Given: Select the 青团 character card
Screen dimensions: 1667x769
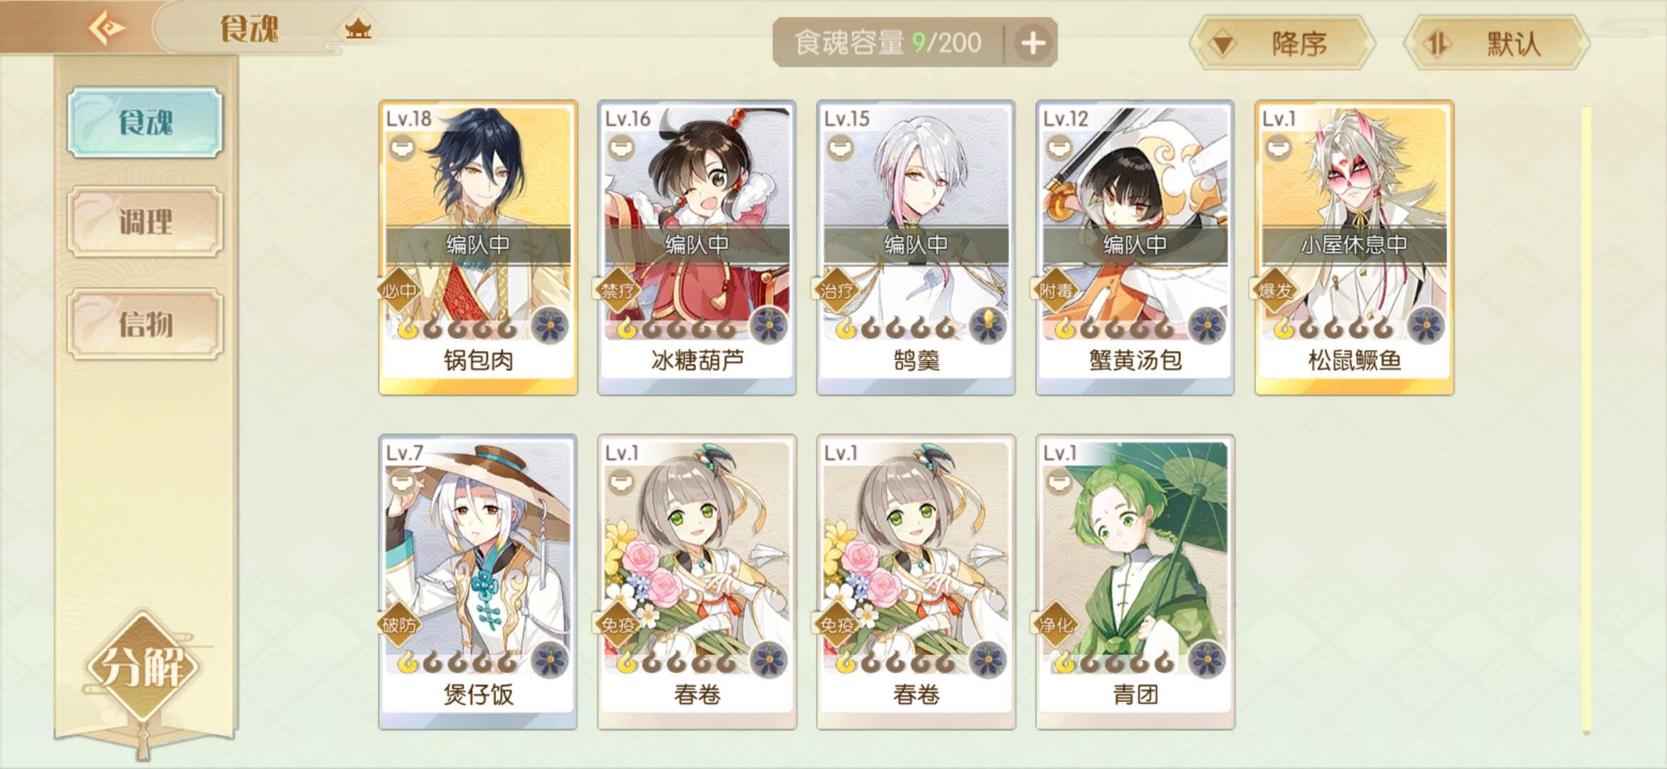Looking at the screenshot, I should point(1135,582).
